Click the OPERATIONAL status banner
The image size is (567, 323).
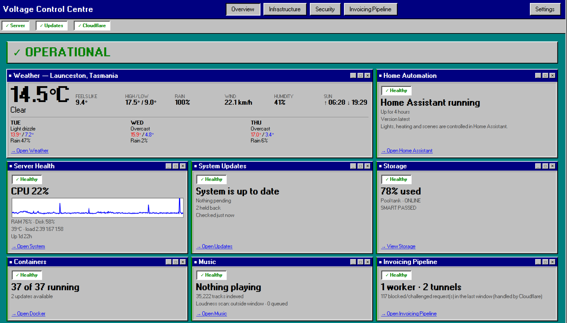(x=282, y=52)
